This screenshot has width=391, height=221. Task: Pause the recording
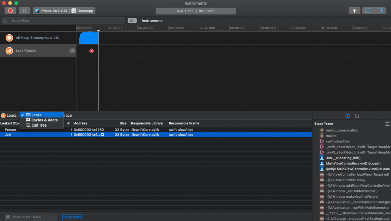tap(24, 11)
